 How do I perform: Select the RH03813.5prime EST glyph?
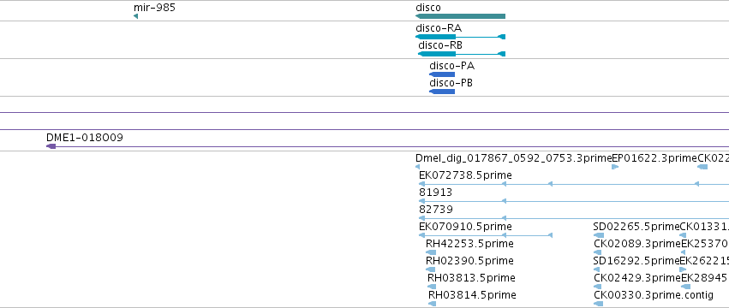(x=432, y=287)
